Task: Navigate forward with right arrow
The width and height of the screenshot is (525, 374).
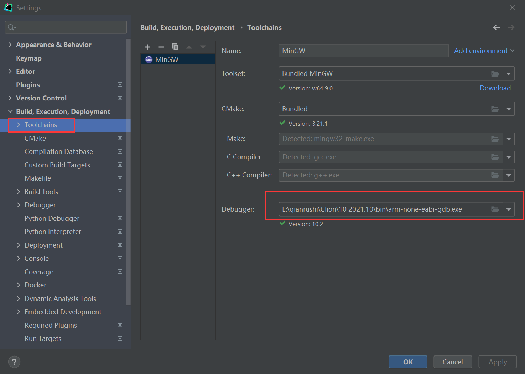Action: coord(511,27)
